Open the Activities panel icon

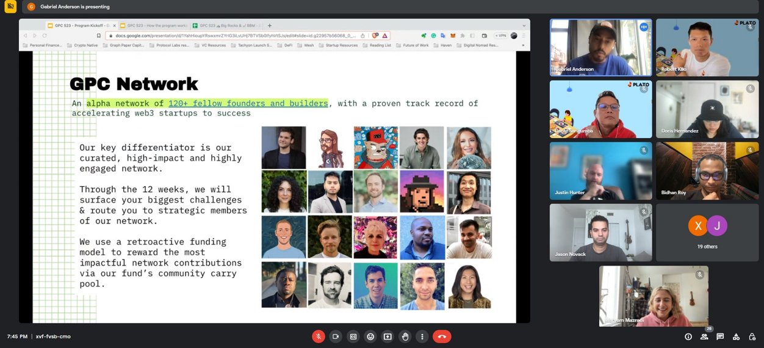[x=736, y=336]
